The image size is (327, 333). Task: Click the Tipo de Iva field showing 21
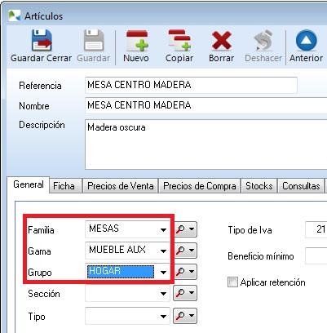(x=316, y=229)
